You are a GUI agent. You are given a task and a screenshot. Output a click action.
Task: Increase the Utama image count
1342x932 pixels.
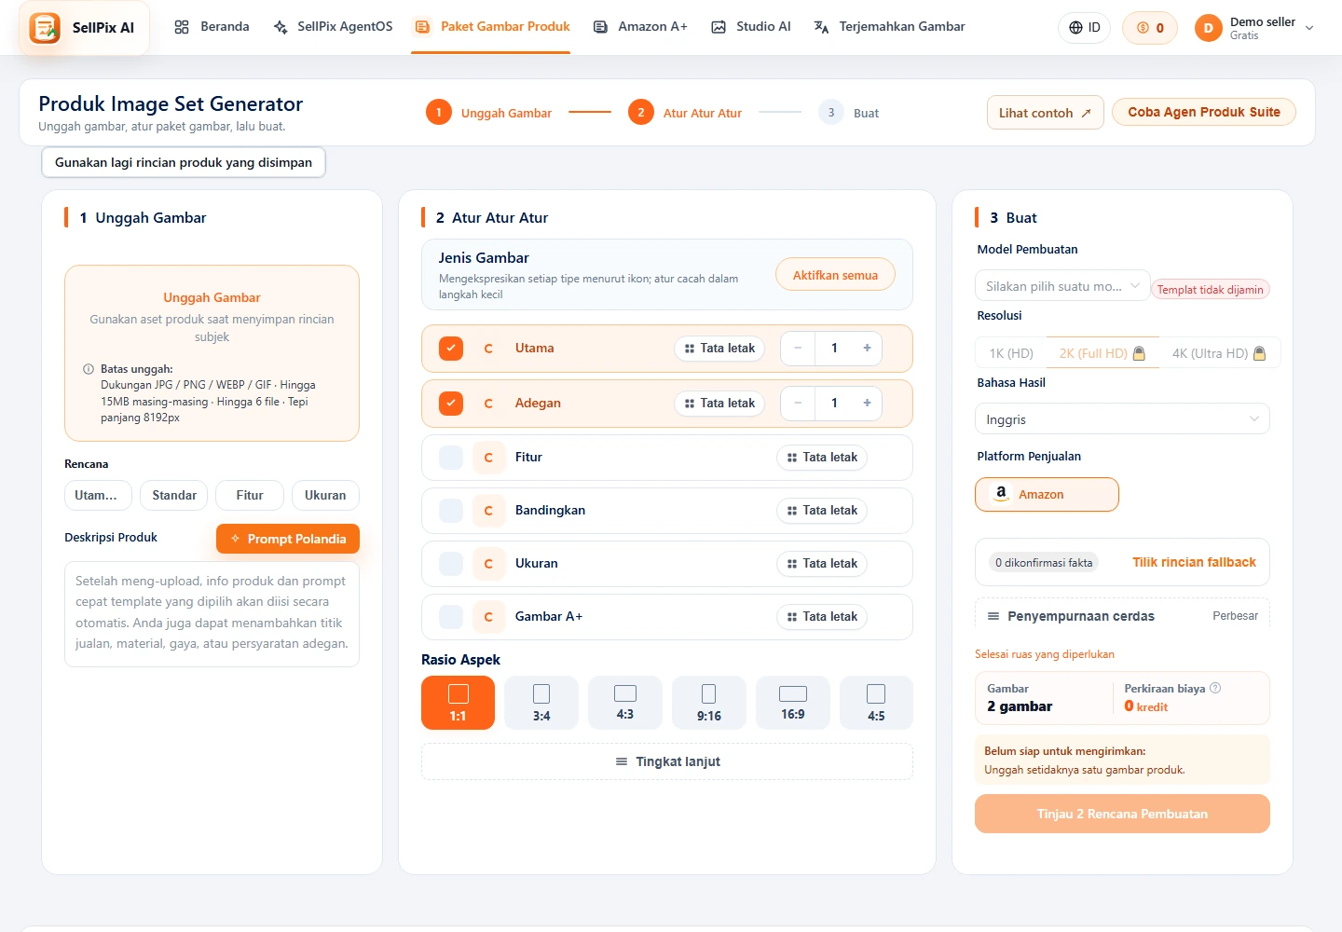click(867, 349)
